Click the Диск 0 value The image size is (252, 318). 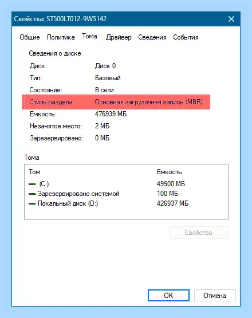coord(105,66)
